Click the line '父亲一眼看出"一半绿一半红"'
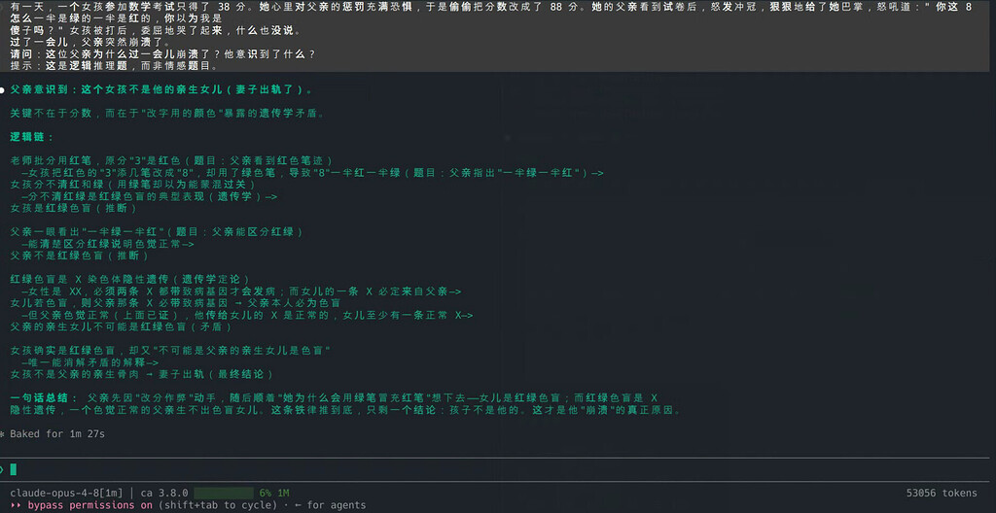The height and width of the screenshot is (513, 996). [157, 232]
